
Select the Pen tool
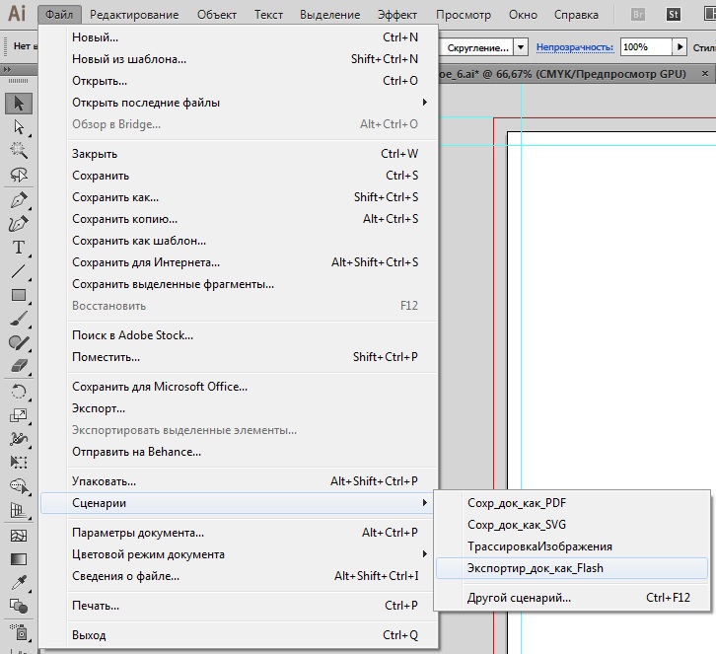19,200
